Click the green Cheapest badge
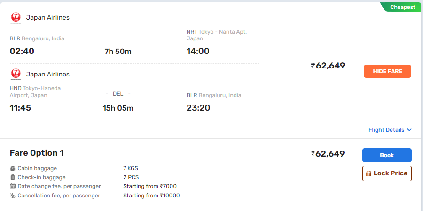Viewport: 423px width, 211px height. click(399, 7)
